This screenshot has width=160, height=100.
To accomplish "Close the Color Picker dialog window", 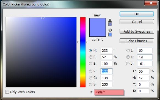I will coord(151,3).
